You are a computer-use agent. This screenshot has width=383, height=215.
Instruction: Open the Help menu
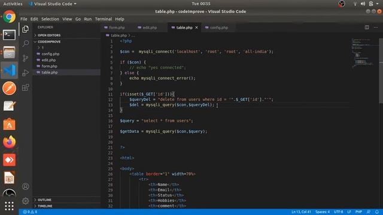point(120,19)
